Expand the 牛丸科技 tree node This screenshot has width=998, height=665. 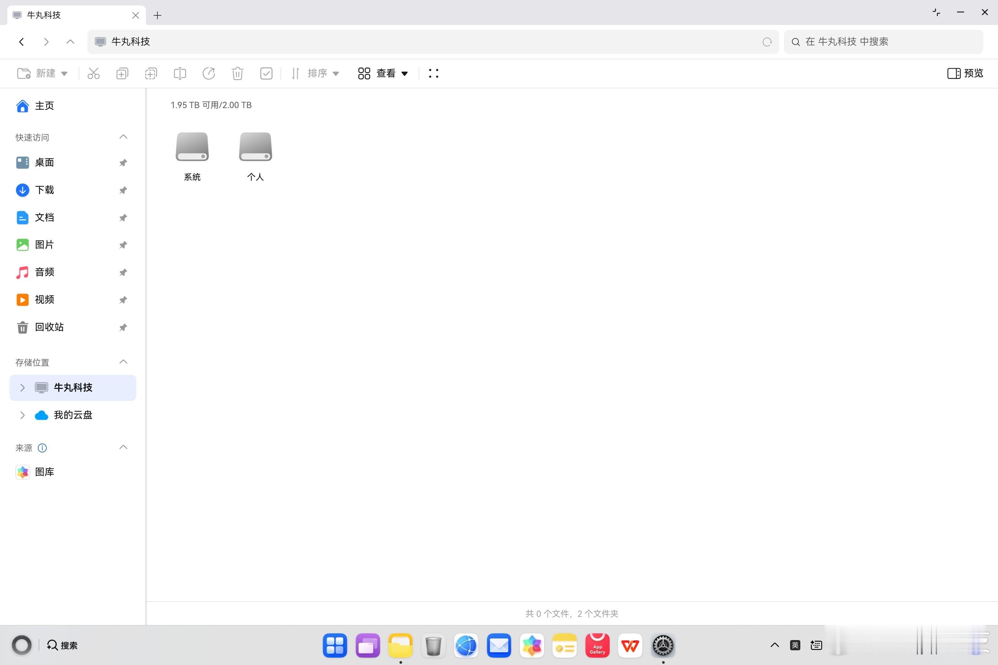coord(22,387)
